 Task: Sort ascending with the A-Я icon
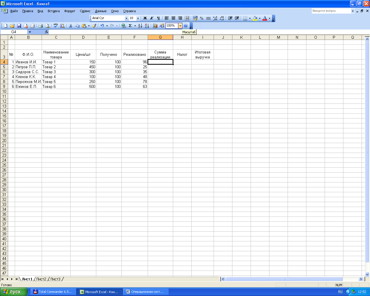[x=140, y=26]
